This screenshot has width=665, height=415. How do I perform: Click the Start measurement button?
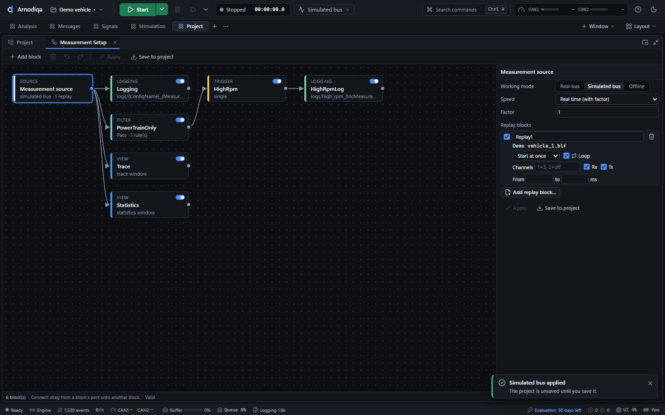click(x=138, y=10)
